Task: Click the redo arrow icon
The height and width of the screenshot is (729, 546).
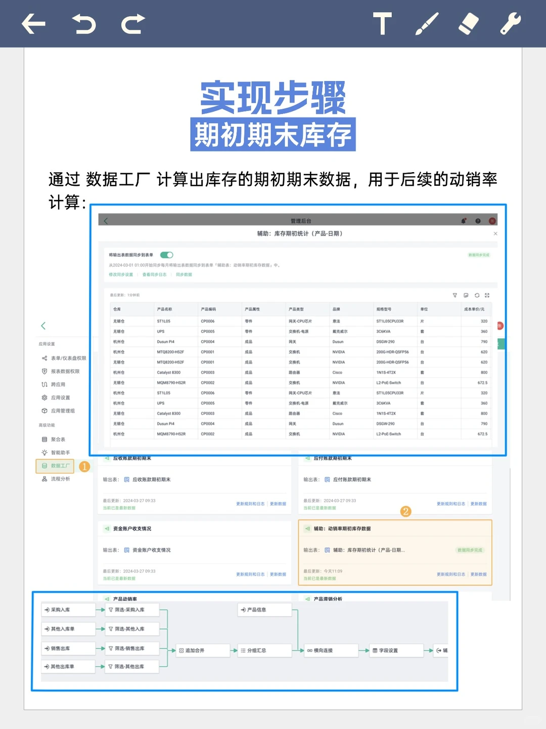Action: 131,23
